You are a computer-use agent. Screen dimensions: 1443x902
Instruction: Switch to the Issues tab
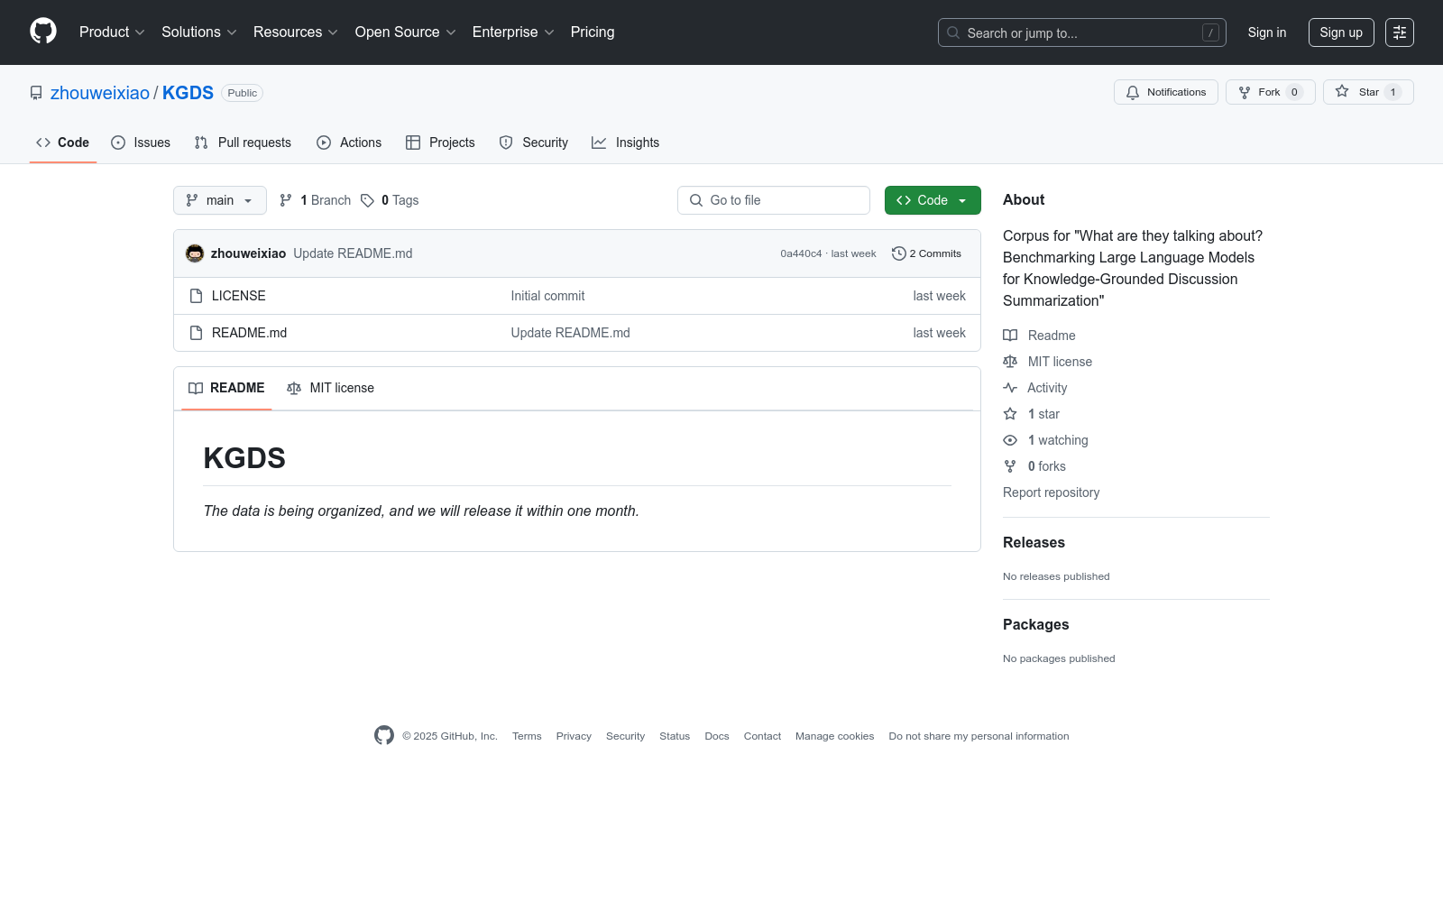tap(141, 143)
